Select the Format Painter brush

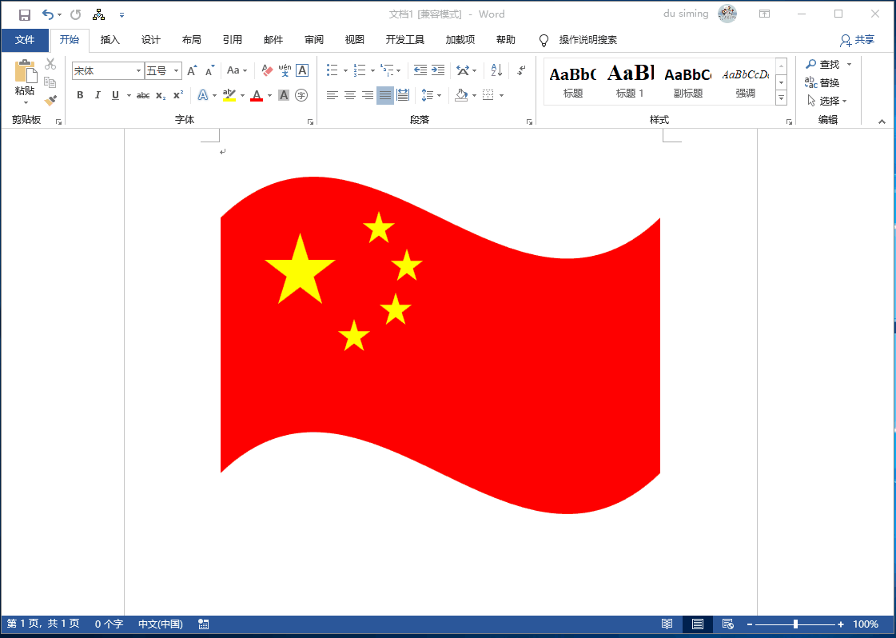coord(50,101)
